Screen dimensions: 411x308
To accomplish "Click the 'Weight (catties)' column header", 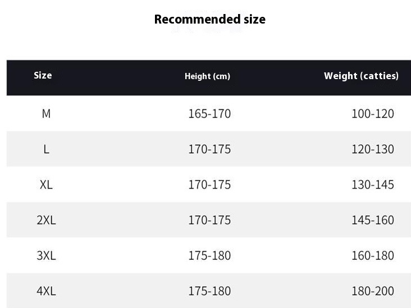I will pyautogui.click(x=361, y=76).
